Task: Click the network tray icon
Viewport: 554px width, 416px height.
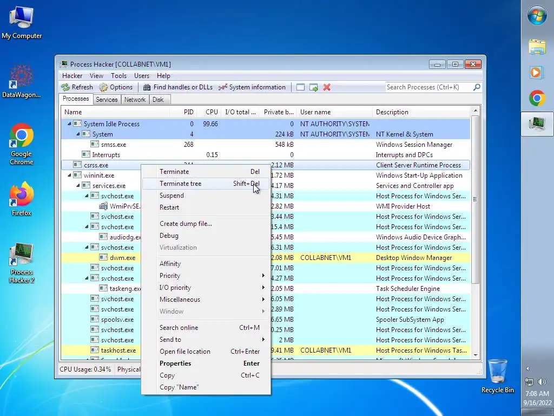Action: 529,382
